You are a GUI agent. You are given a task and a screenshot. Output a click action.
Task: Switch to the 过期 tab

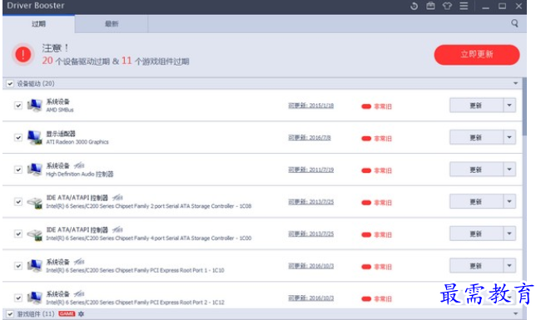[38, 24]
